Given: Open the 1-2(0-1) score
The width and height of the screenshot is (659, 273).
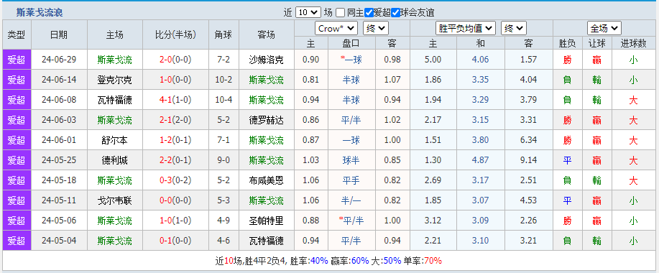Looking at the screenshot, I should [x=175, y=140].
